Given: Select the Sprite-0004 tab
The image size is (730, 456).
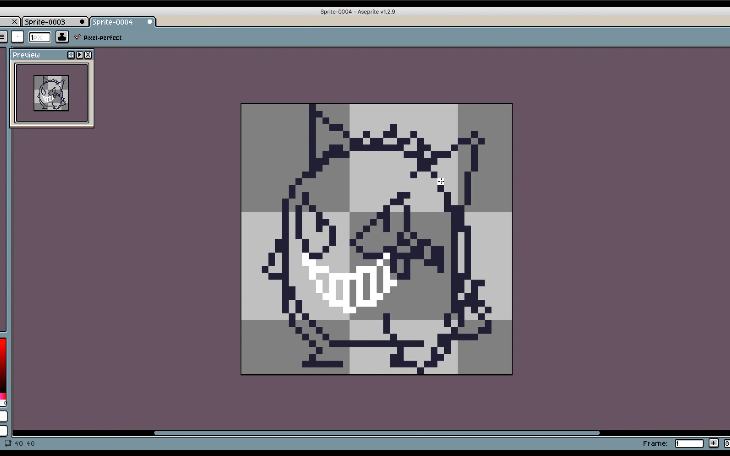Looking at the screenshot, I should 122,22.
